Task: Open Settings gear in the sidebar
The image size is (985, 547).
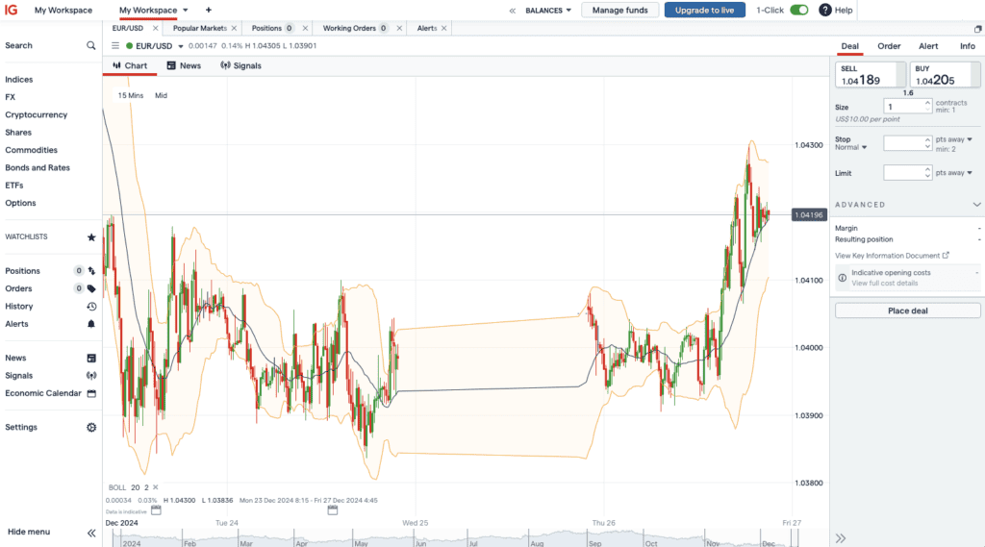Action: pyautogui.click(x=91, y=427)
